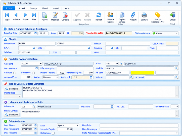Screen dimensions: 182x136
Task: Open the Archivi menu
Action: pos(22,8)
